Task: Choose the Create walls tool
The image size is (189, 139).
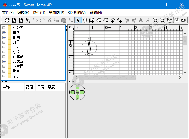Action: tap(92, 20)
